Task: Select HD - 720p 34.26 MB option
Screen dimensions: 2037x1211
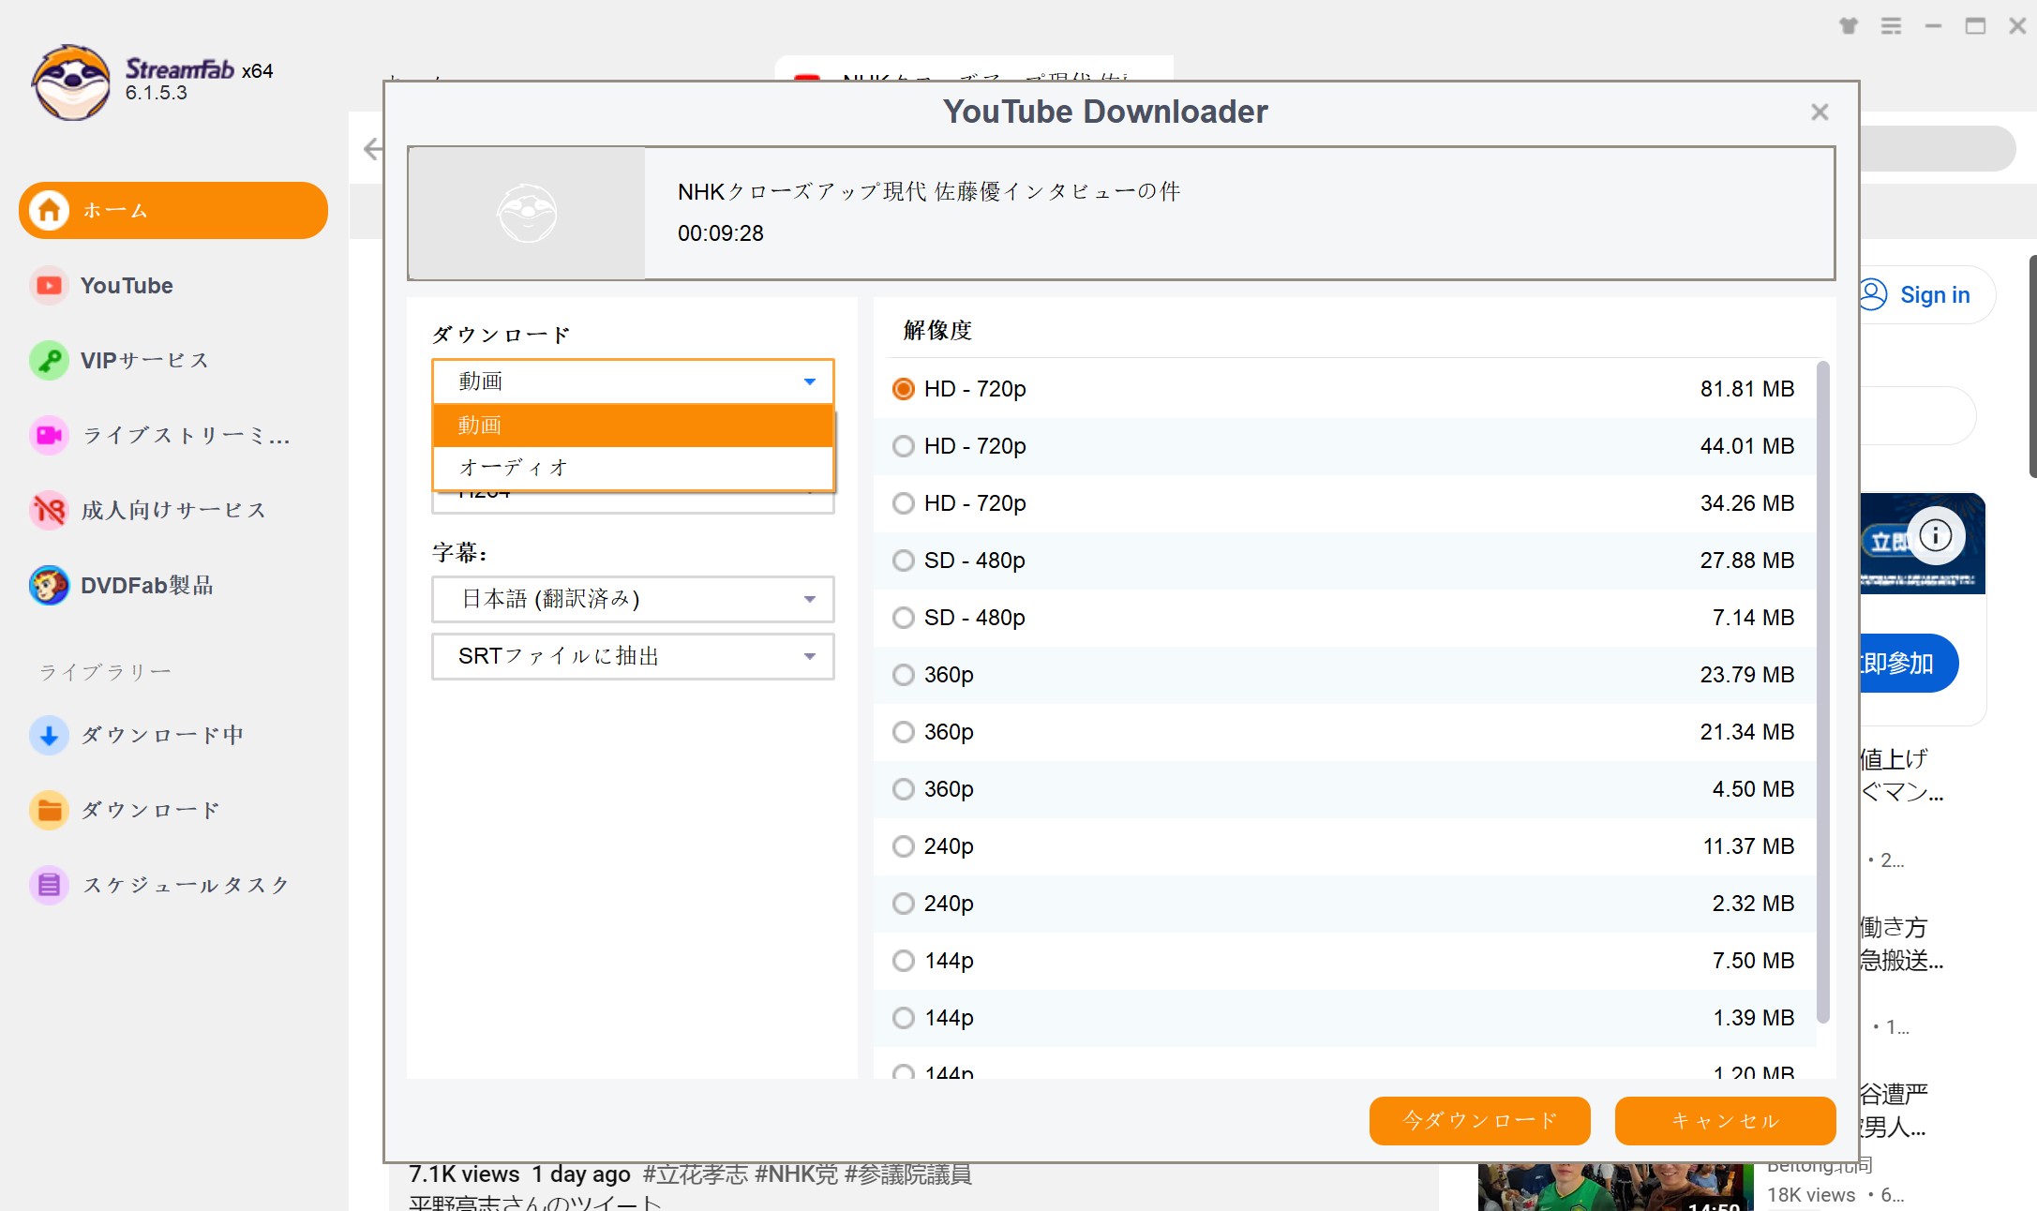Action: (1344, 502)
